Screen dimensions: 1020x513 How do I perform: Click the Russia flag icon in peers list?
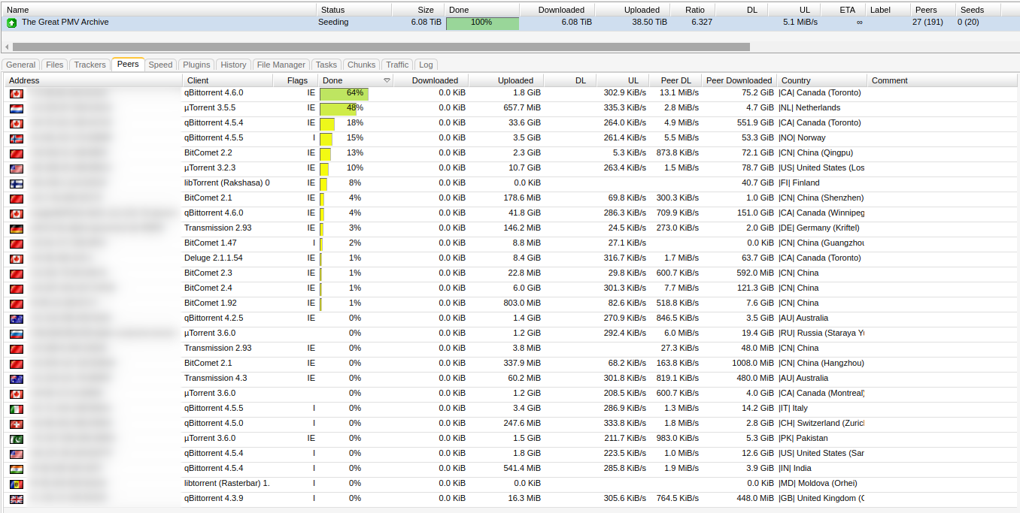coord(16,333)
